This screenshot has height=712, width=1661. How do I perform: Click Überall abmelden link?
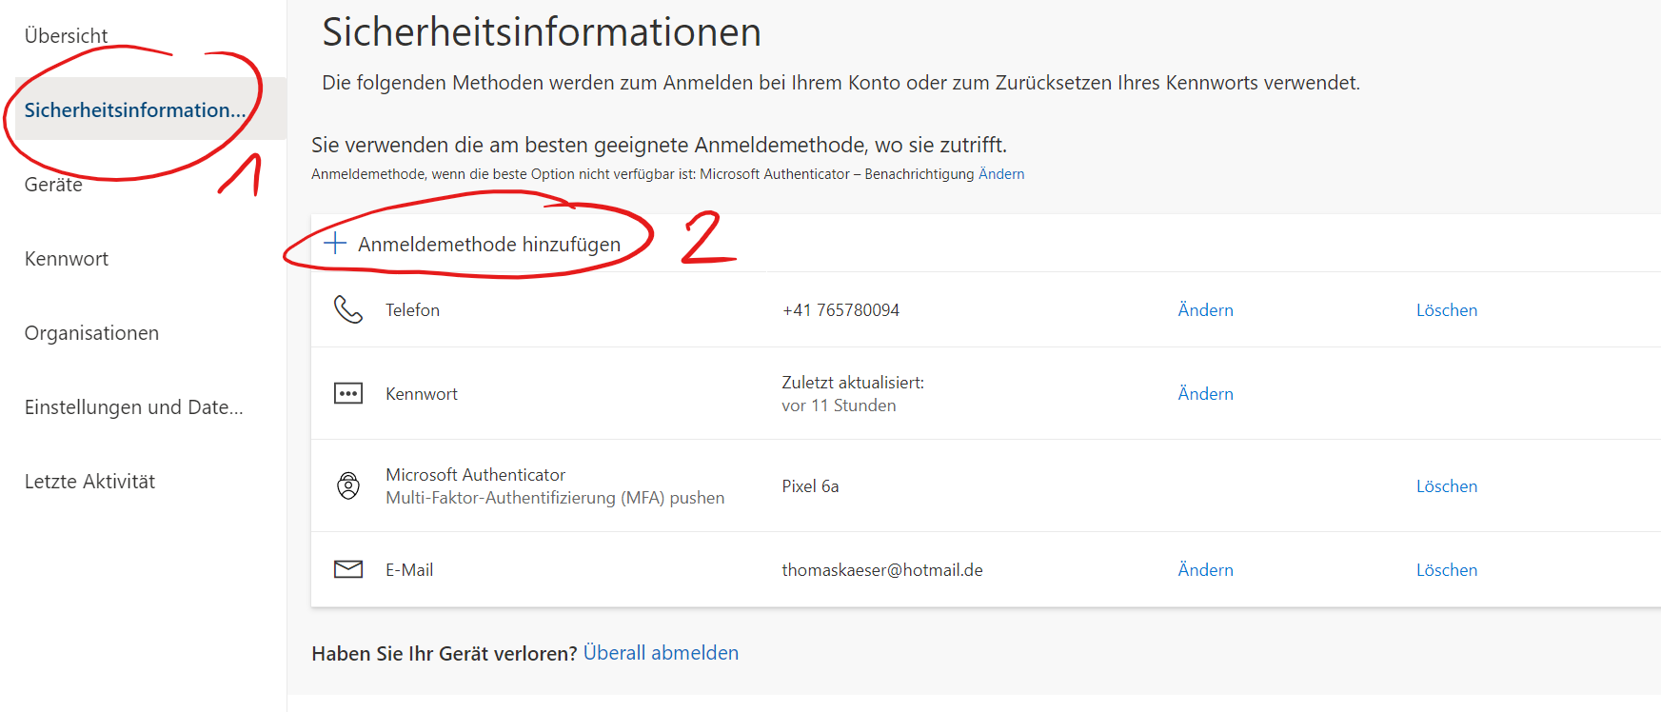coord(661,653)
